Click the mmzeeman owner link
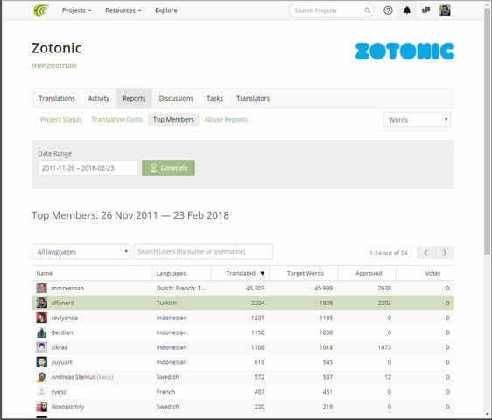 [x=54, y=66]
